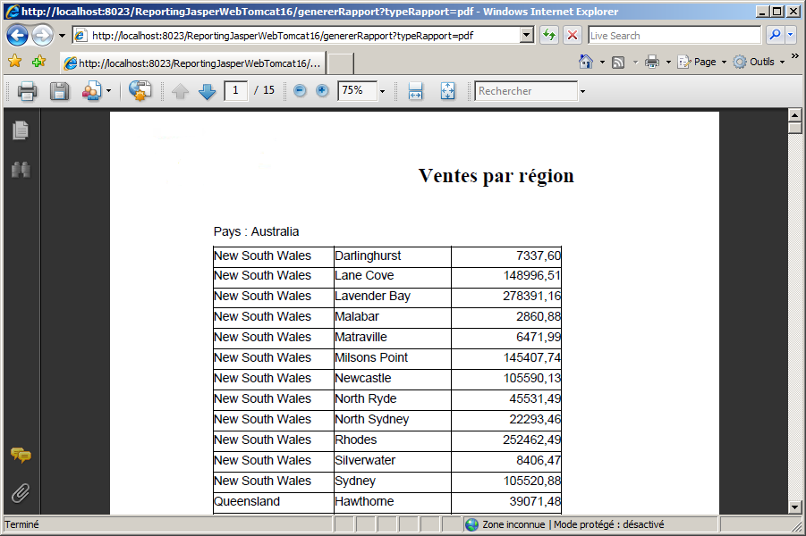This screenshot has width=806, height=536.
Task: Select the localhost ReportingJasperWebTomcat16 tab
Action: pos(191,63)
